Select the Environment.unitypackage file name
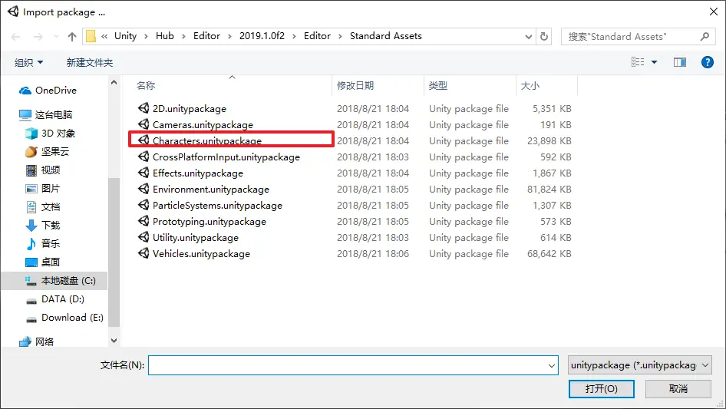The image size is (726, 409). (x=211, y=189)
